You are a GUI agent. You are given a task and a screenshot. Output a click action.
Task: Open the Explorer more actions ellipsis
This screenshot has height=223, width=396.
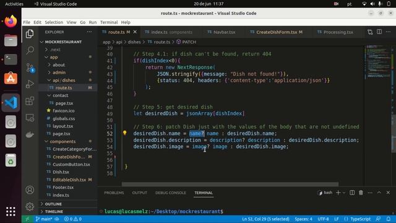coord(89,32)
